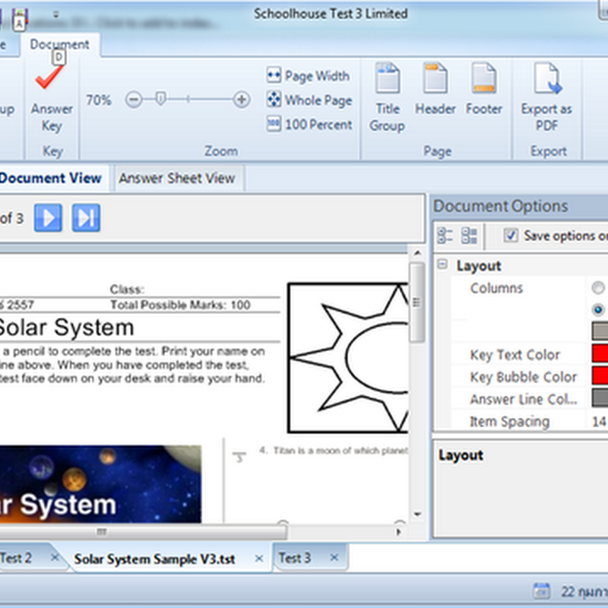
Task: Set zoom to Whole Page
Action: (x=309, y=100)
